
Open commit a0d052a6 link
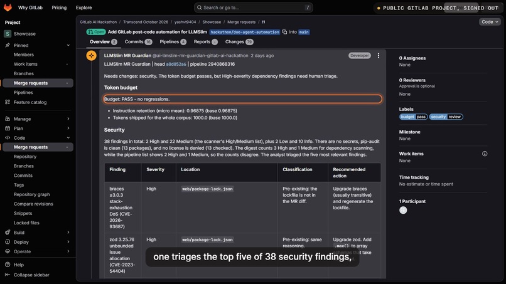click(x=176, y=64)
